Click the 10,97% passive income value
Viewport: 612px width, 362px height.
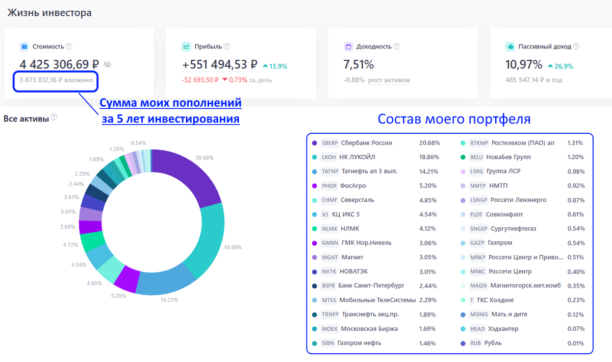524,65
